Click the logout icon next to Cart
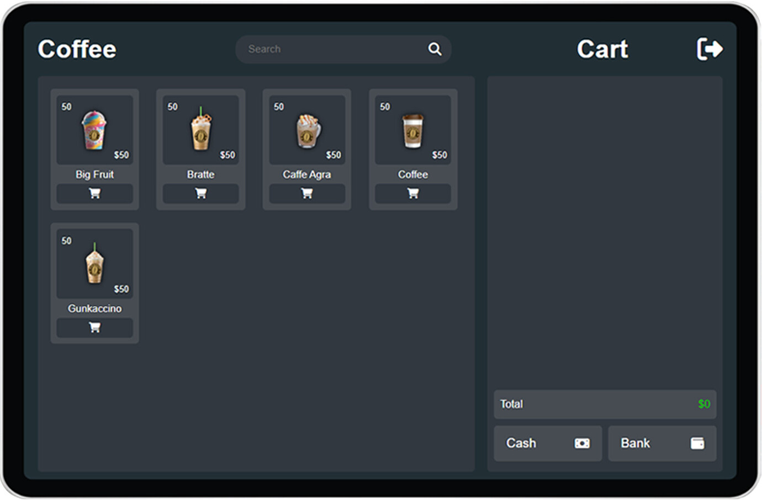Image resolution: width=762 pixels, height=500 pixels. point(710,49)
